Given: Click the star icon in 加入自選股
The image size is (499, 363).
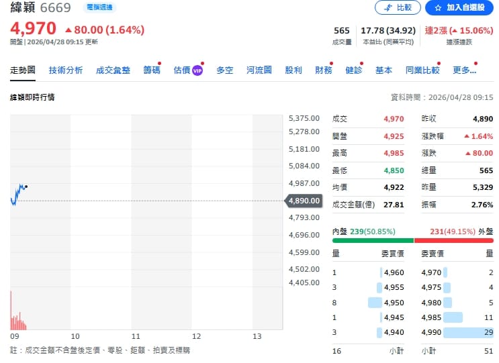Looking at the screenshot, I should (x=438, y=7).
